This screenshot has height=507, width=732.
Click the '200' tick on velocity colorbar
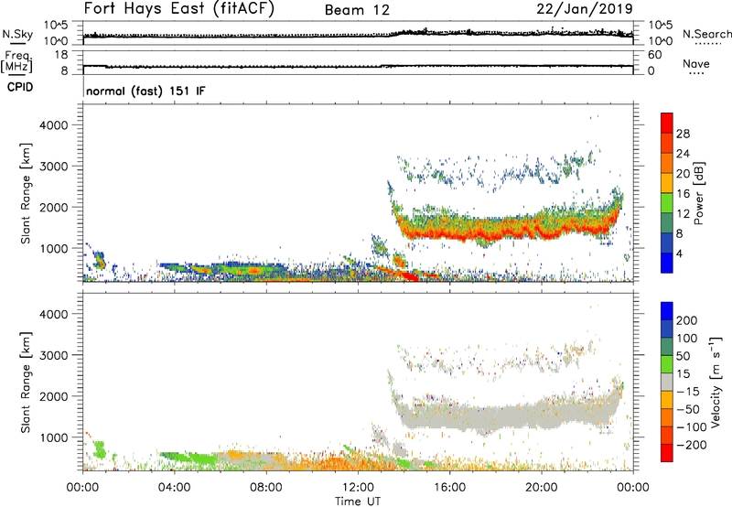pos(687,320)
